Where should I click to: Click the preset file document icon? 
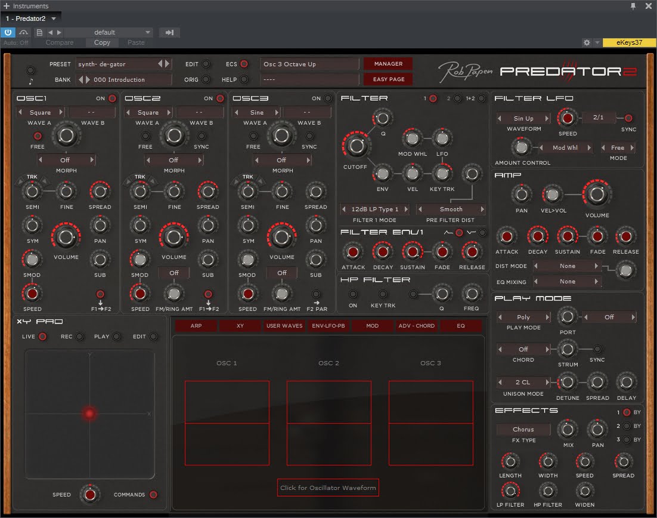pyautogui.click(x=39, y=32)
